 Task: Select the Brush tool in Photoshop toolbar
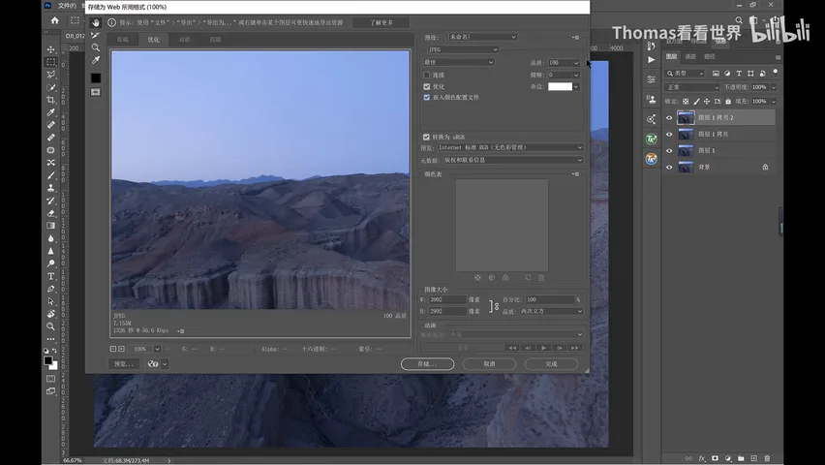coord(51,175)
